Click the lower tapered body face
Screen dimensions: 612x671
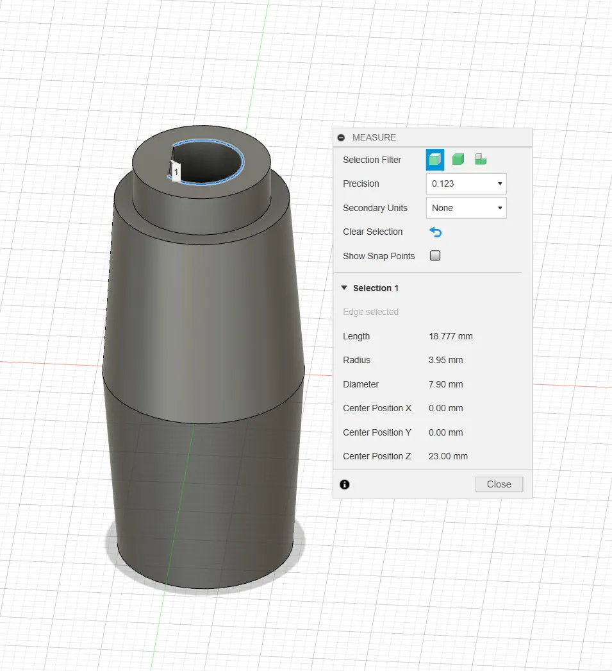point(205,500)
